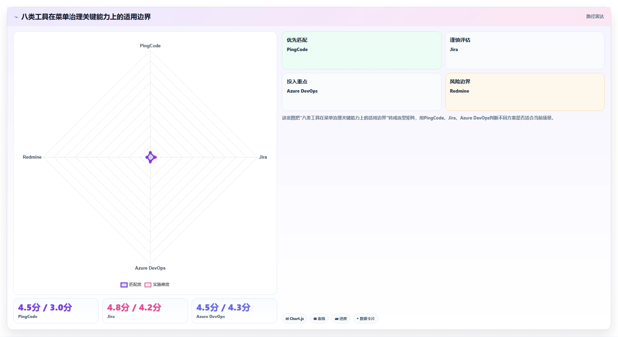Click the 实施难度 legend text
Viewport: 618px width, 337px height.
161,285
